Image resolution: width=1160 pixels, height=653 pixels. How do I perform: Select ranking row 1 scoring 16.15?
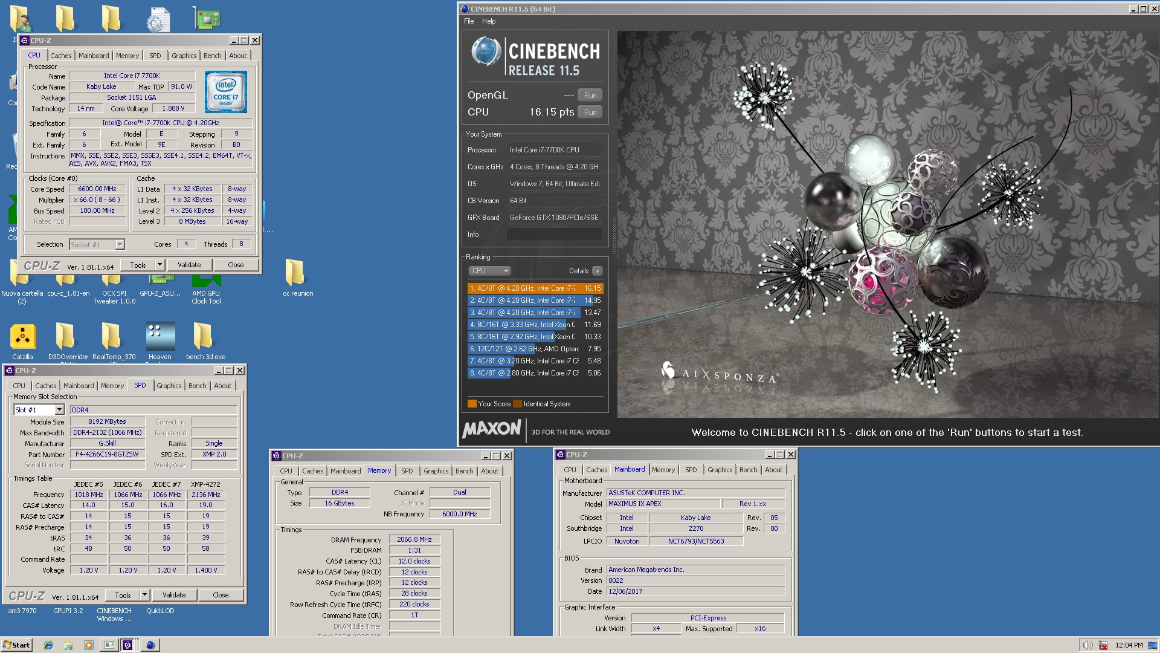tap(535, 288)
